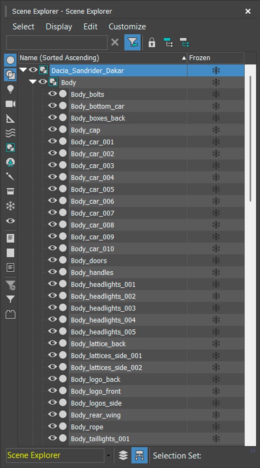Close the Scene Explorer panel
Screen dimensions: 260x468
coord(248,11)
